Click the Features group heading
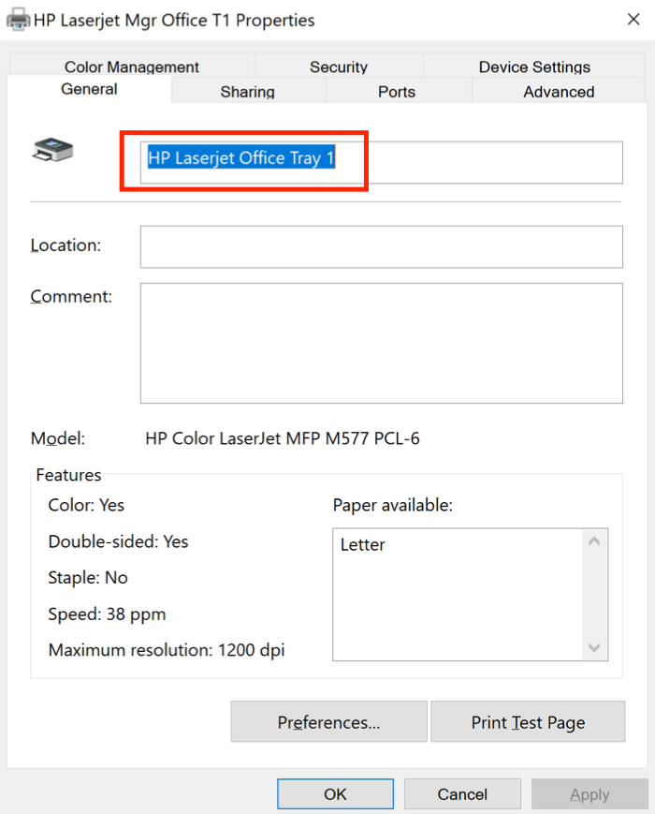This screenshot has width=655, height=814. [68, 475]
